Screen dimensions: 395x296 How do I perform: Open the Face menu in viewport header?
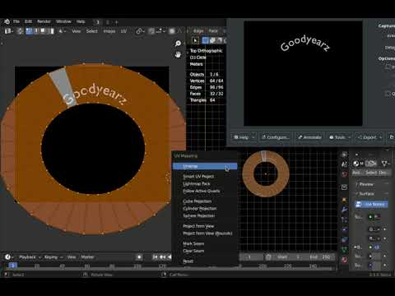[x=213, y=31]
